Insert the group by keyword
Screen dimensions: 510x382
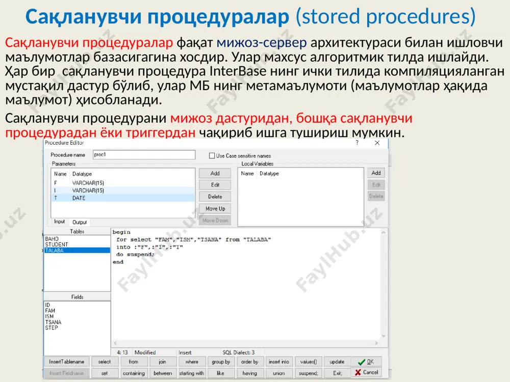click(220, 362)
